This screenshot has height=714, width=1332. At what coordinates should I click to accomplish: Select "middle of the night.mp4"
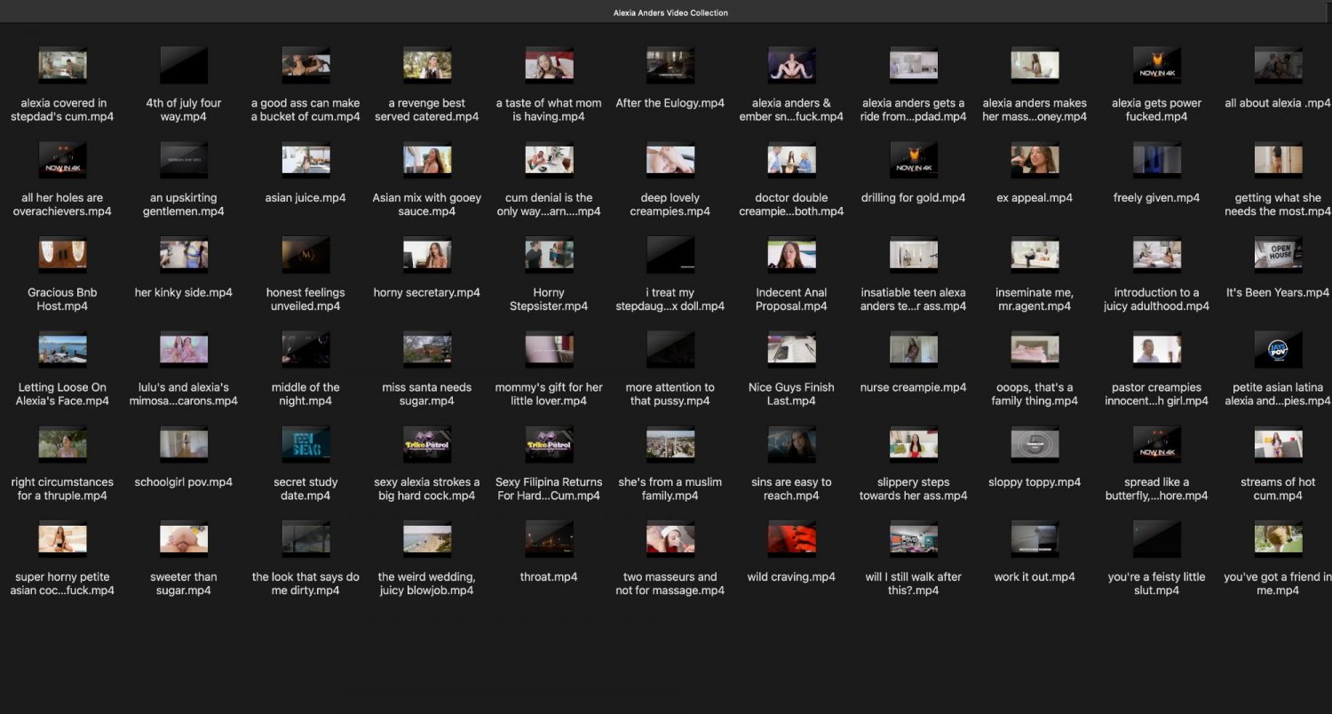click(305, 348)
